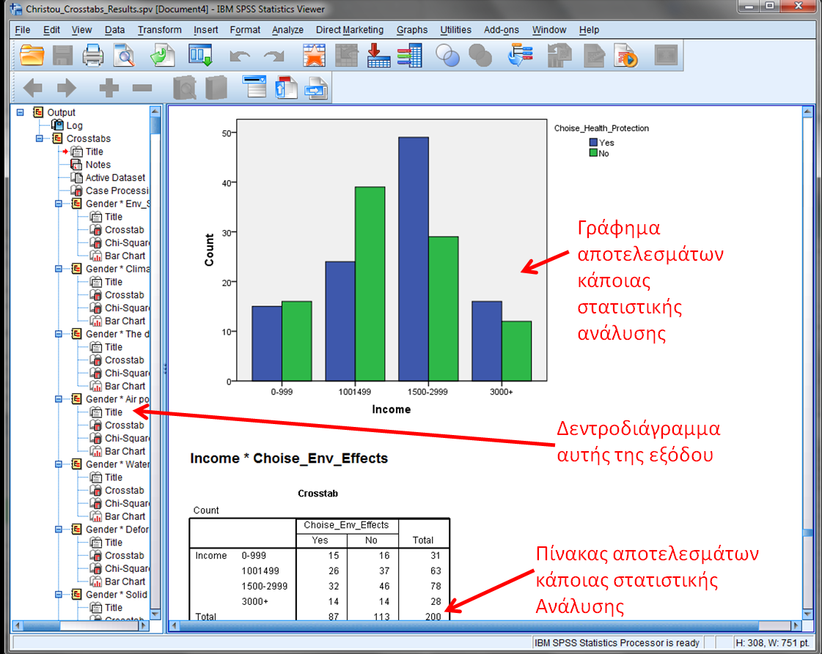The image size is (822, 654).
Task: Collapse the Gender * The d branch
Action: pos(59,334)
